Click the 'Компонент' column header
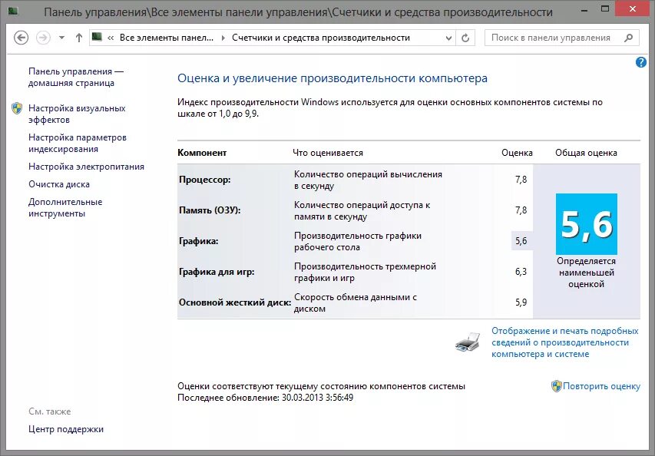 point(202,153)
